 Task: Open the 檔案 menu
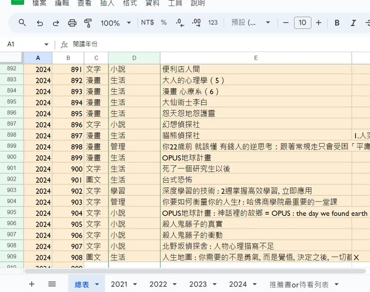[x=39, y=3]
